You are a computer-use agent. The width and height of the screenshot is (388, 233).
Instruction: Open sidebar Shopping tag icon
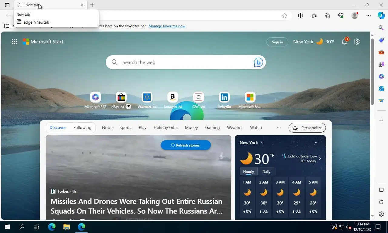381,40
